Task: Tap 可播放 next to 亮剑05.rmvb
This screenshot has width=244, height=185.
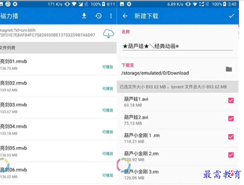Action: click(108, 154)
